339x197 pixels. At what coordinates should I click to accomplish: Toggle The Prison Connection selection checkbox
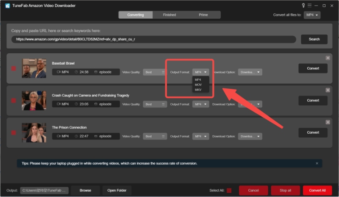(x=14, y=133)
